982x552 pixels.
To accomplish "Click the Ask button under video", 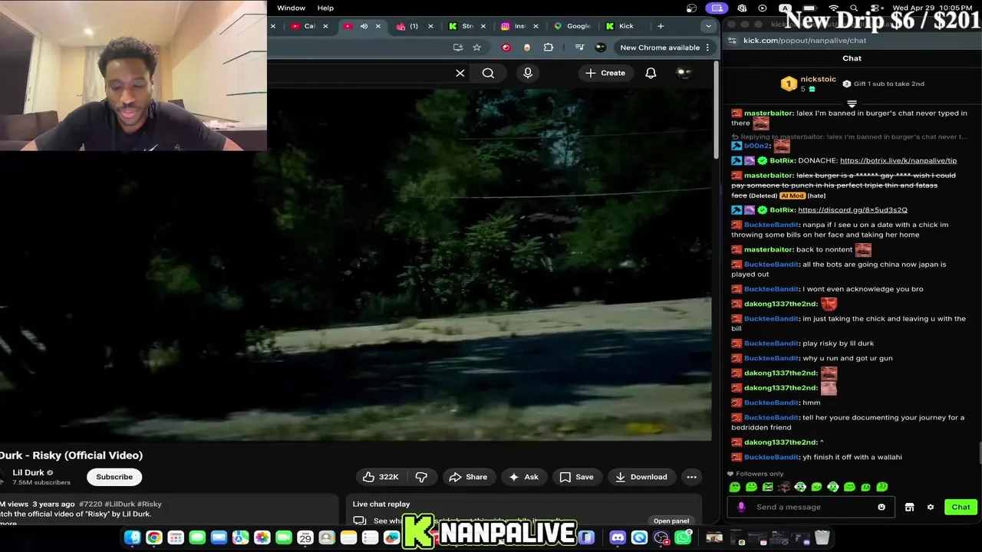I will click(x=523, y=477).
